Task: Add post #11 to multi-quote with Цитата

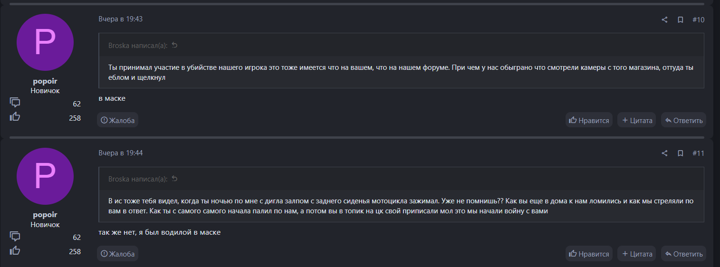Action: [636, 254]
